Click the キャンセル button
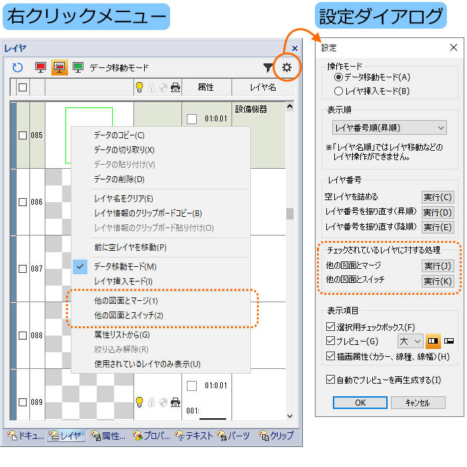 click(x=418, y=403)
